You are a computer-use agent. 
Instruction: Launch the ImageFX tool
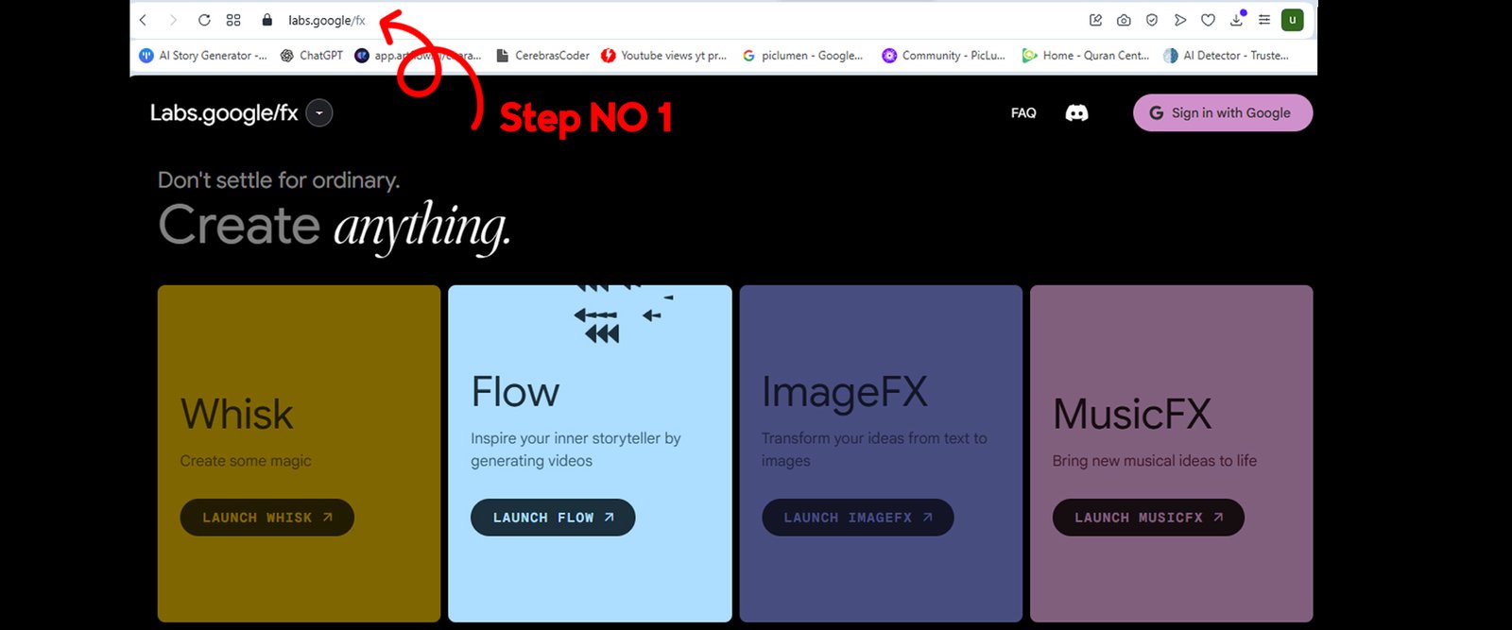pos(857,518)
